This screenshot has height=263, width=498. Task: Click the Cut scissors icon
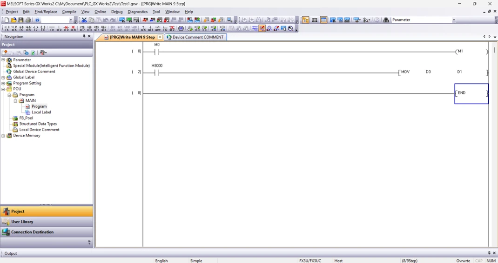pos(84,20)
